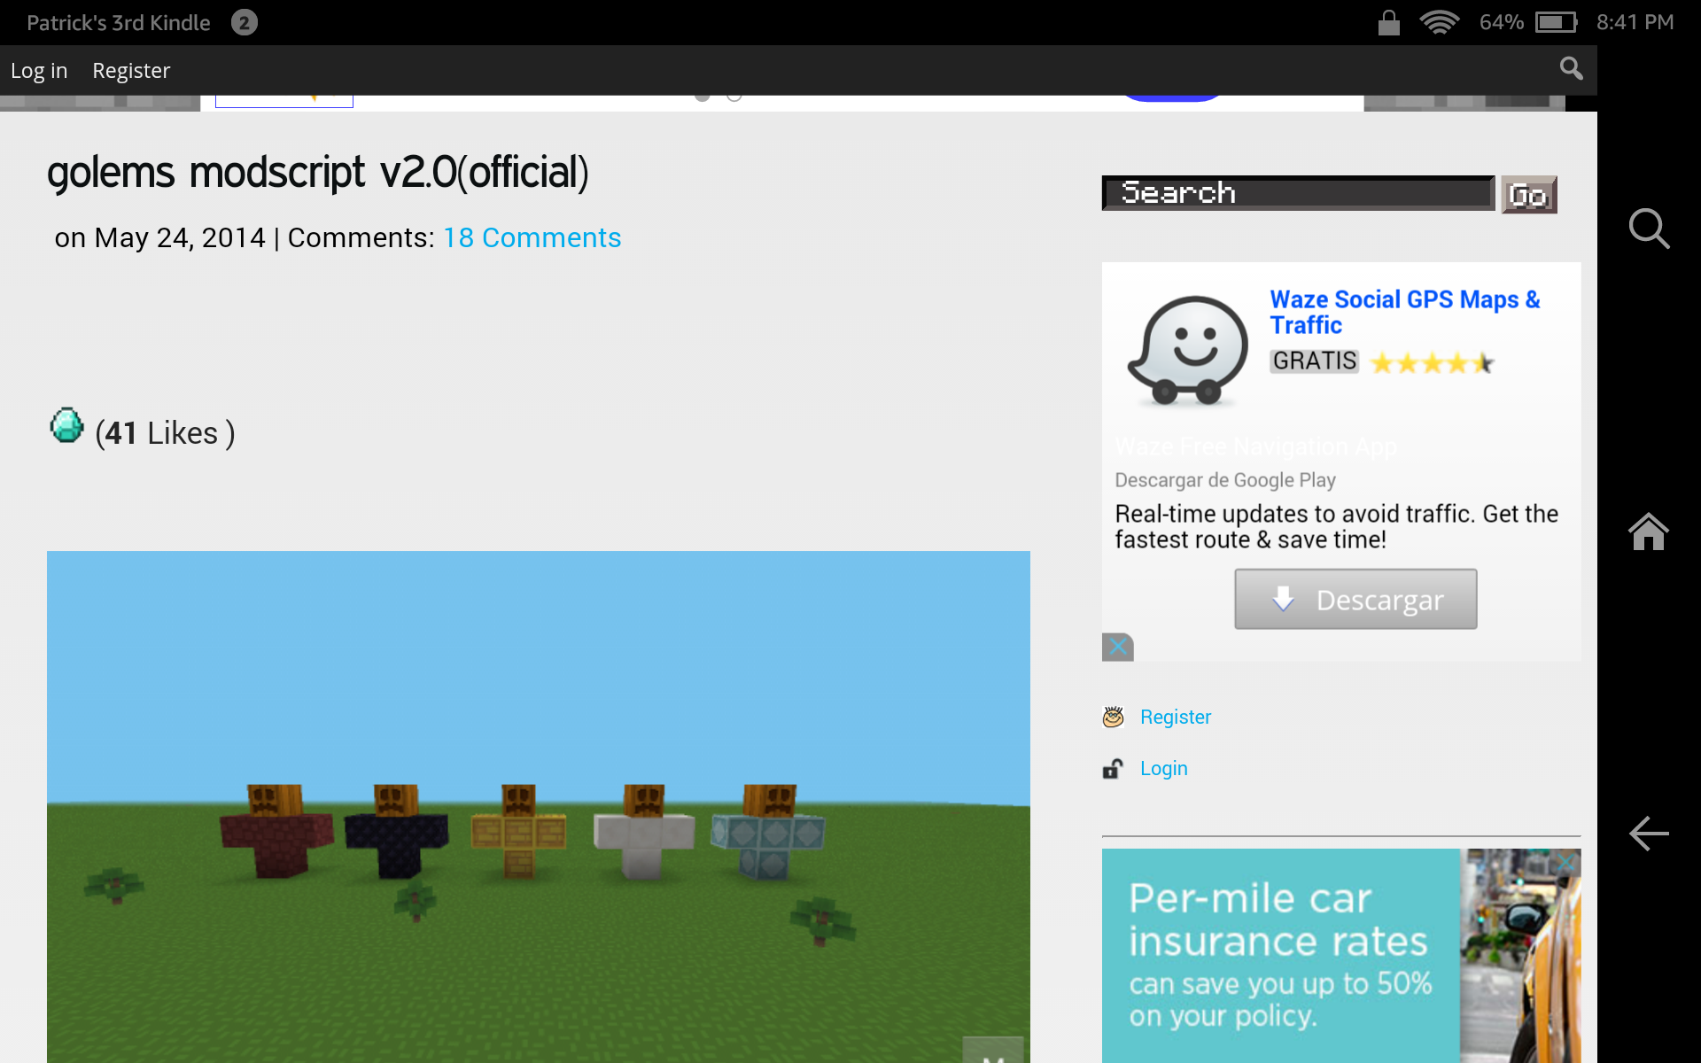Close the car insurance ad
The width and height of the screenshot is (1701, 1063).
pos(1567,863)
